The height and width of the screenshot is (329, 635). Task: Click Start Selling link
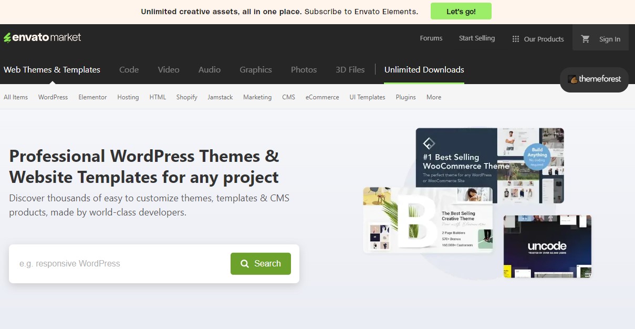click(x=477, y=38)
